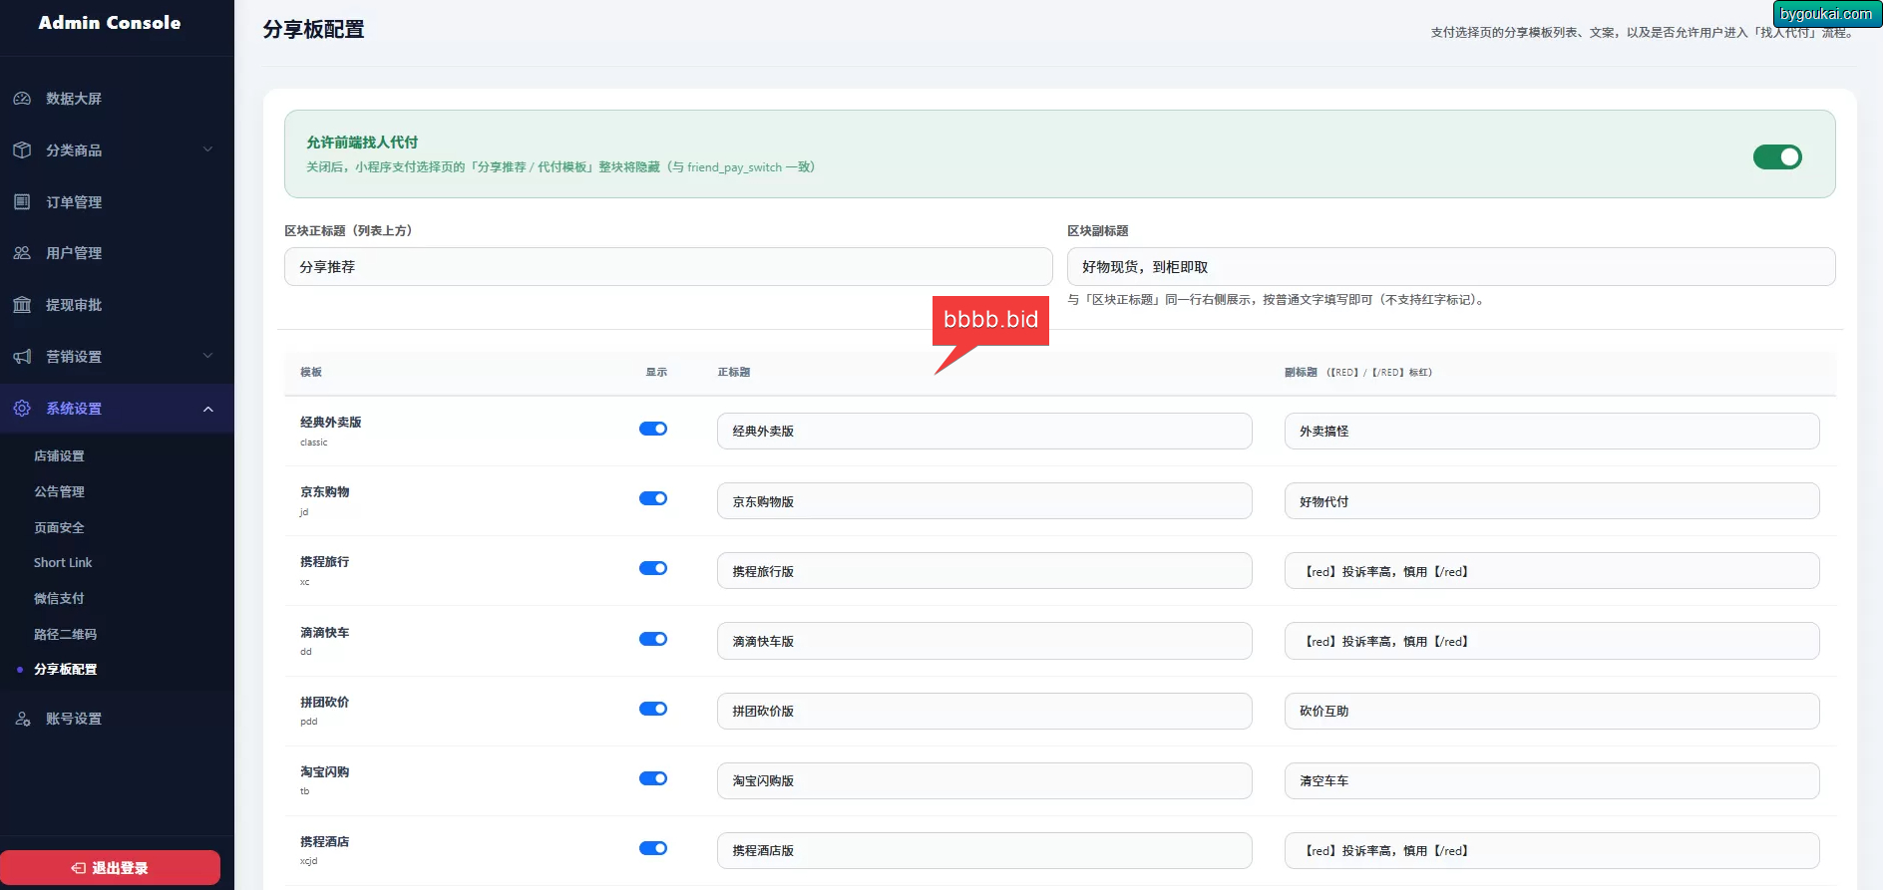This screenshot has height=890, width=1883.
Task: Toggle display for 京东购物 template
Action: [x=653, y=498]
